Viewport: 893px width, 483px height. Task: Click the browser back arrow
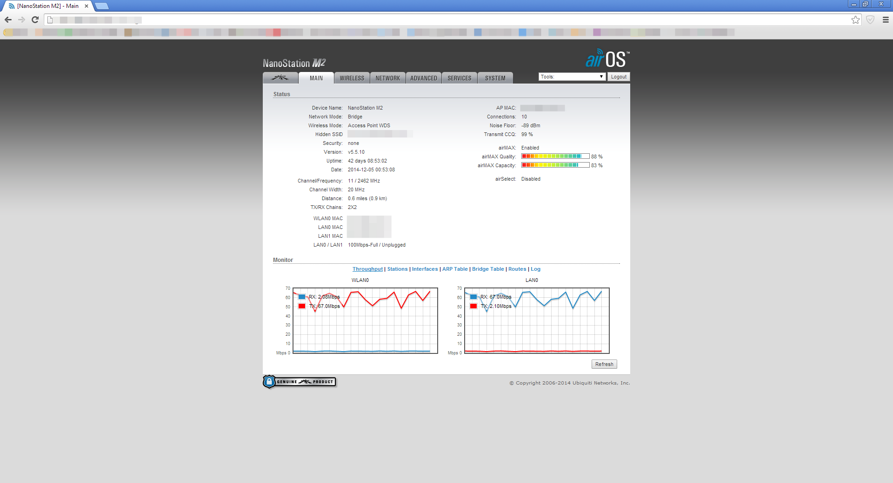tap(8, 20)
